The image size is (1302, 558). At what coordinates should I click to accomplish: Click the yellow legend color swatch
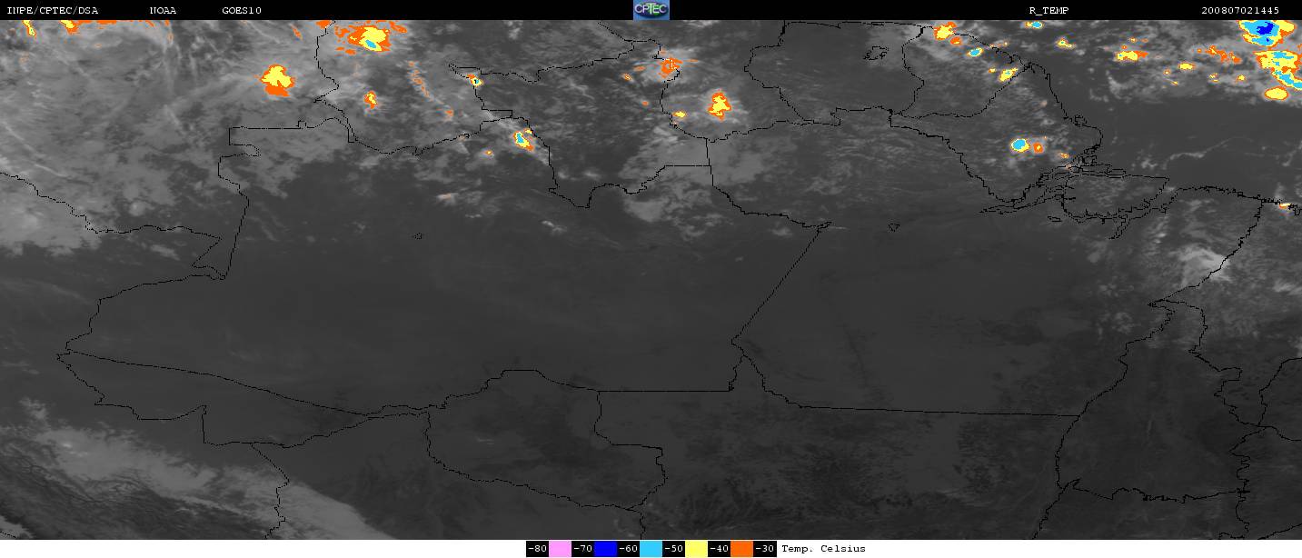coord(697,549)
